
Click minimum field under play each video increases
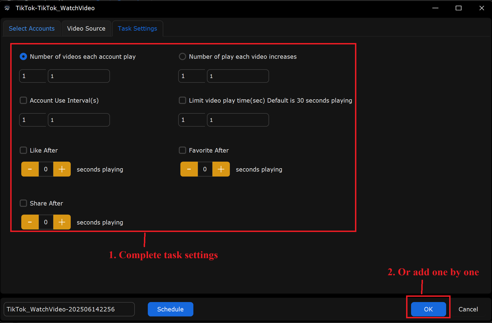[192, 76]
